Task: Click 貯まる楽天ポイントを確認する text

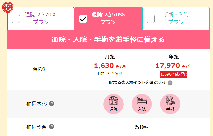Action: [137, 82]
